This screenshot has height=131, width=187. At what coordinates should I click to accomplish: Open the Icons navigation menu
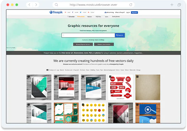pos(106,17)
